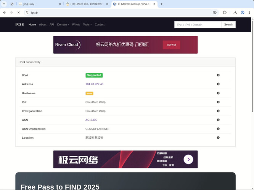Screen dimensions: 254x190
Task: Open the browser Downloads icon
Action: (x=235, y=13)
